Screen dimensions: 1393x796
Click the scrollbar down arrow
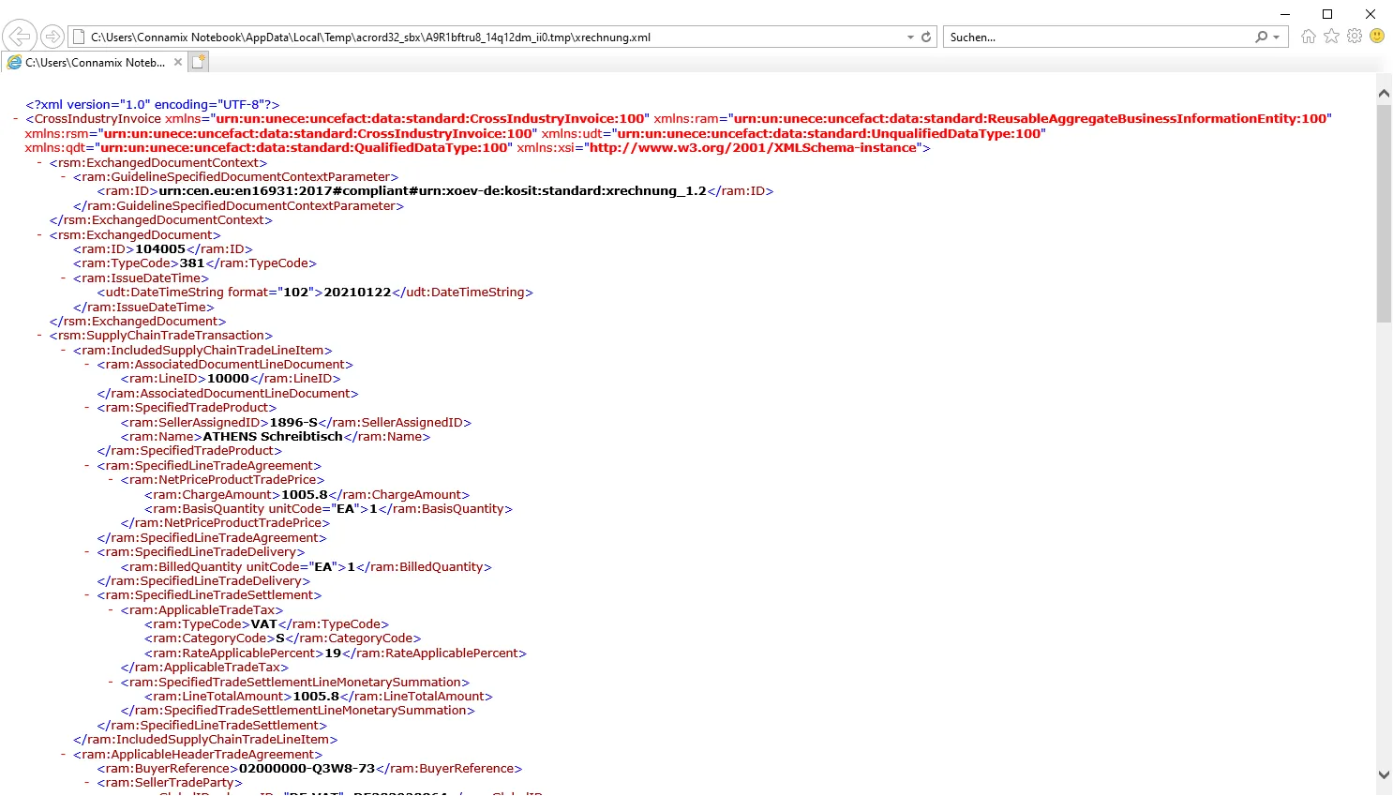click(1384, 774)
